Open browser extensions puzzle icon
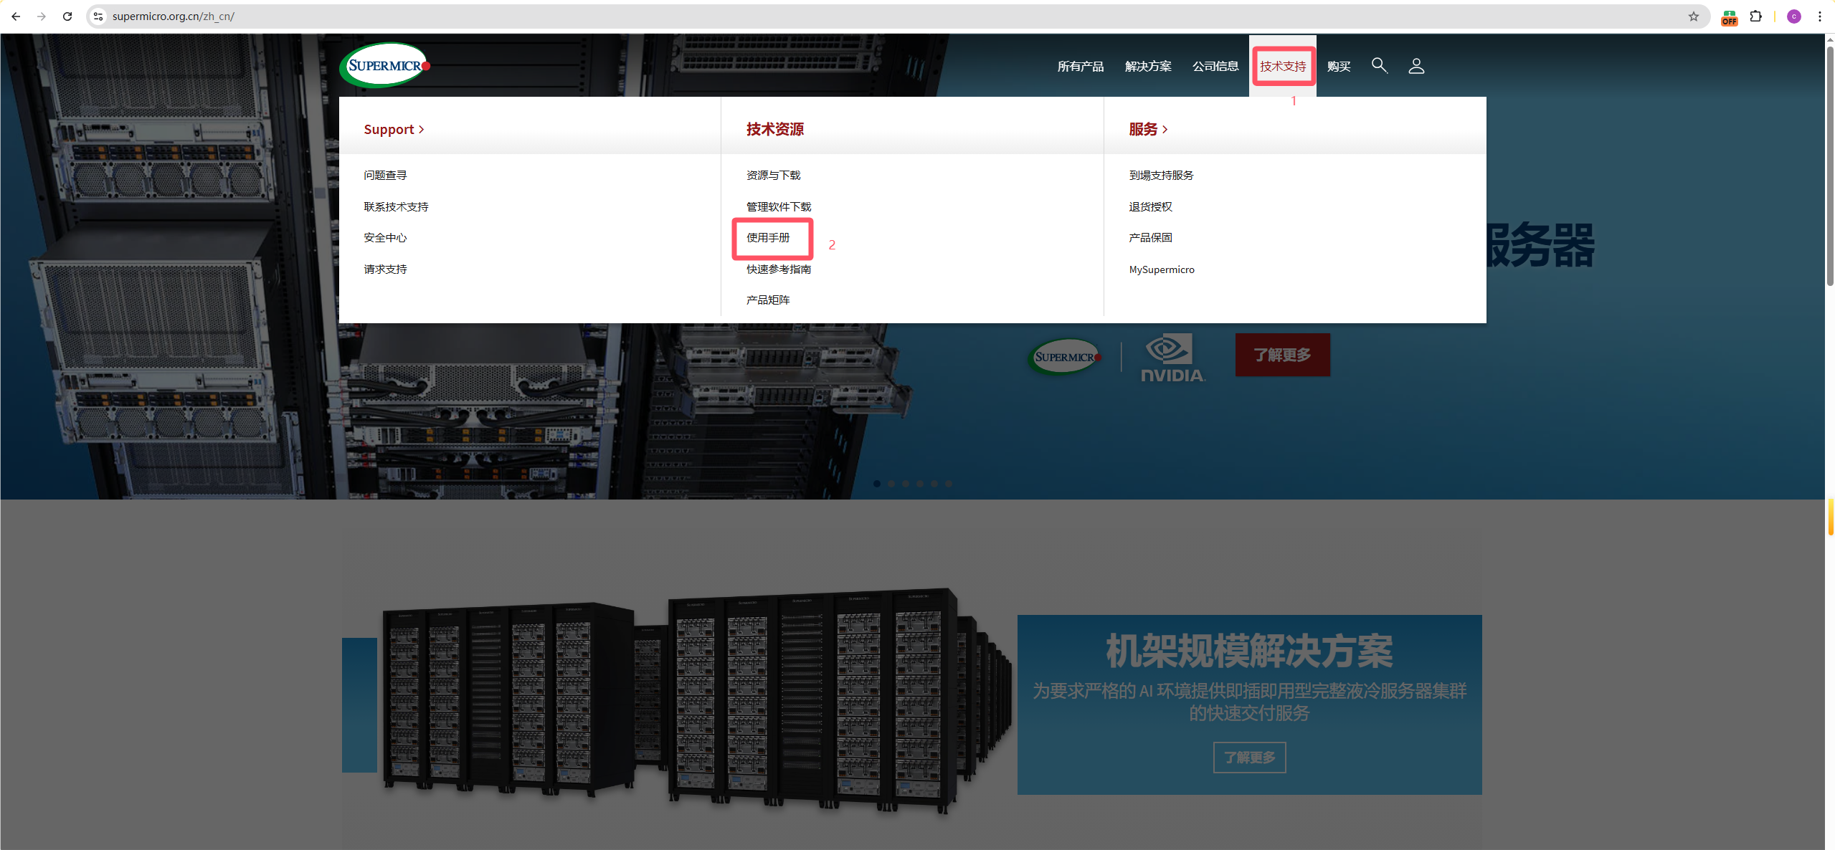 1755,16
